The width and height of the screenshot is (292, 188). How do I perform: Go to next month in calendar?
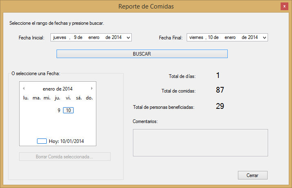click(x=92, y=89)
